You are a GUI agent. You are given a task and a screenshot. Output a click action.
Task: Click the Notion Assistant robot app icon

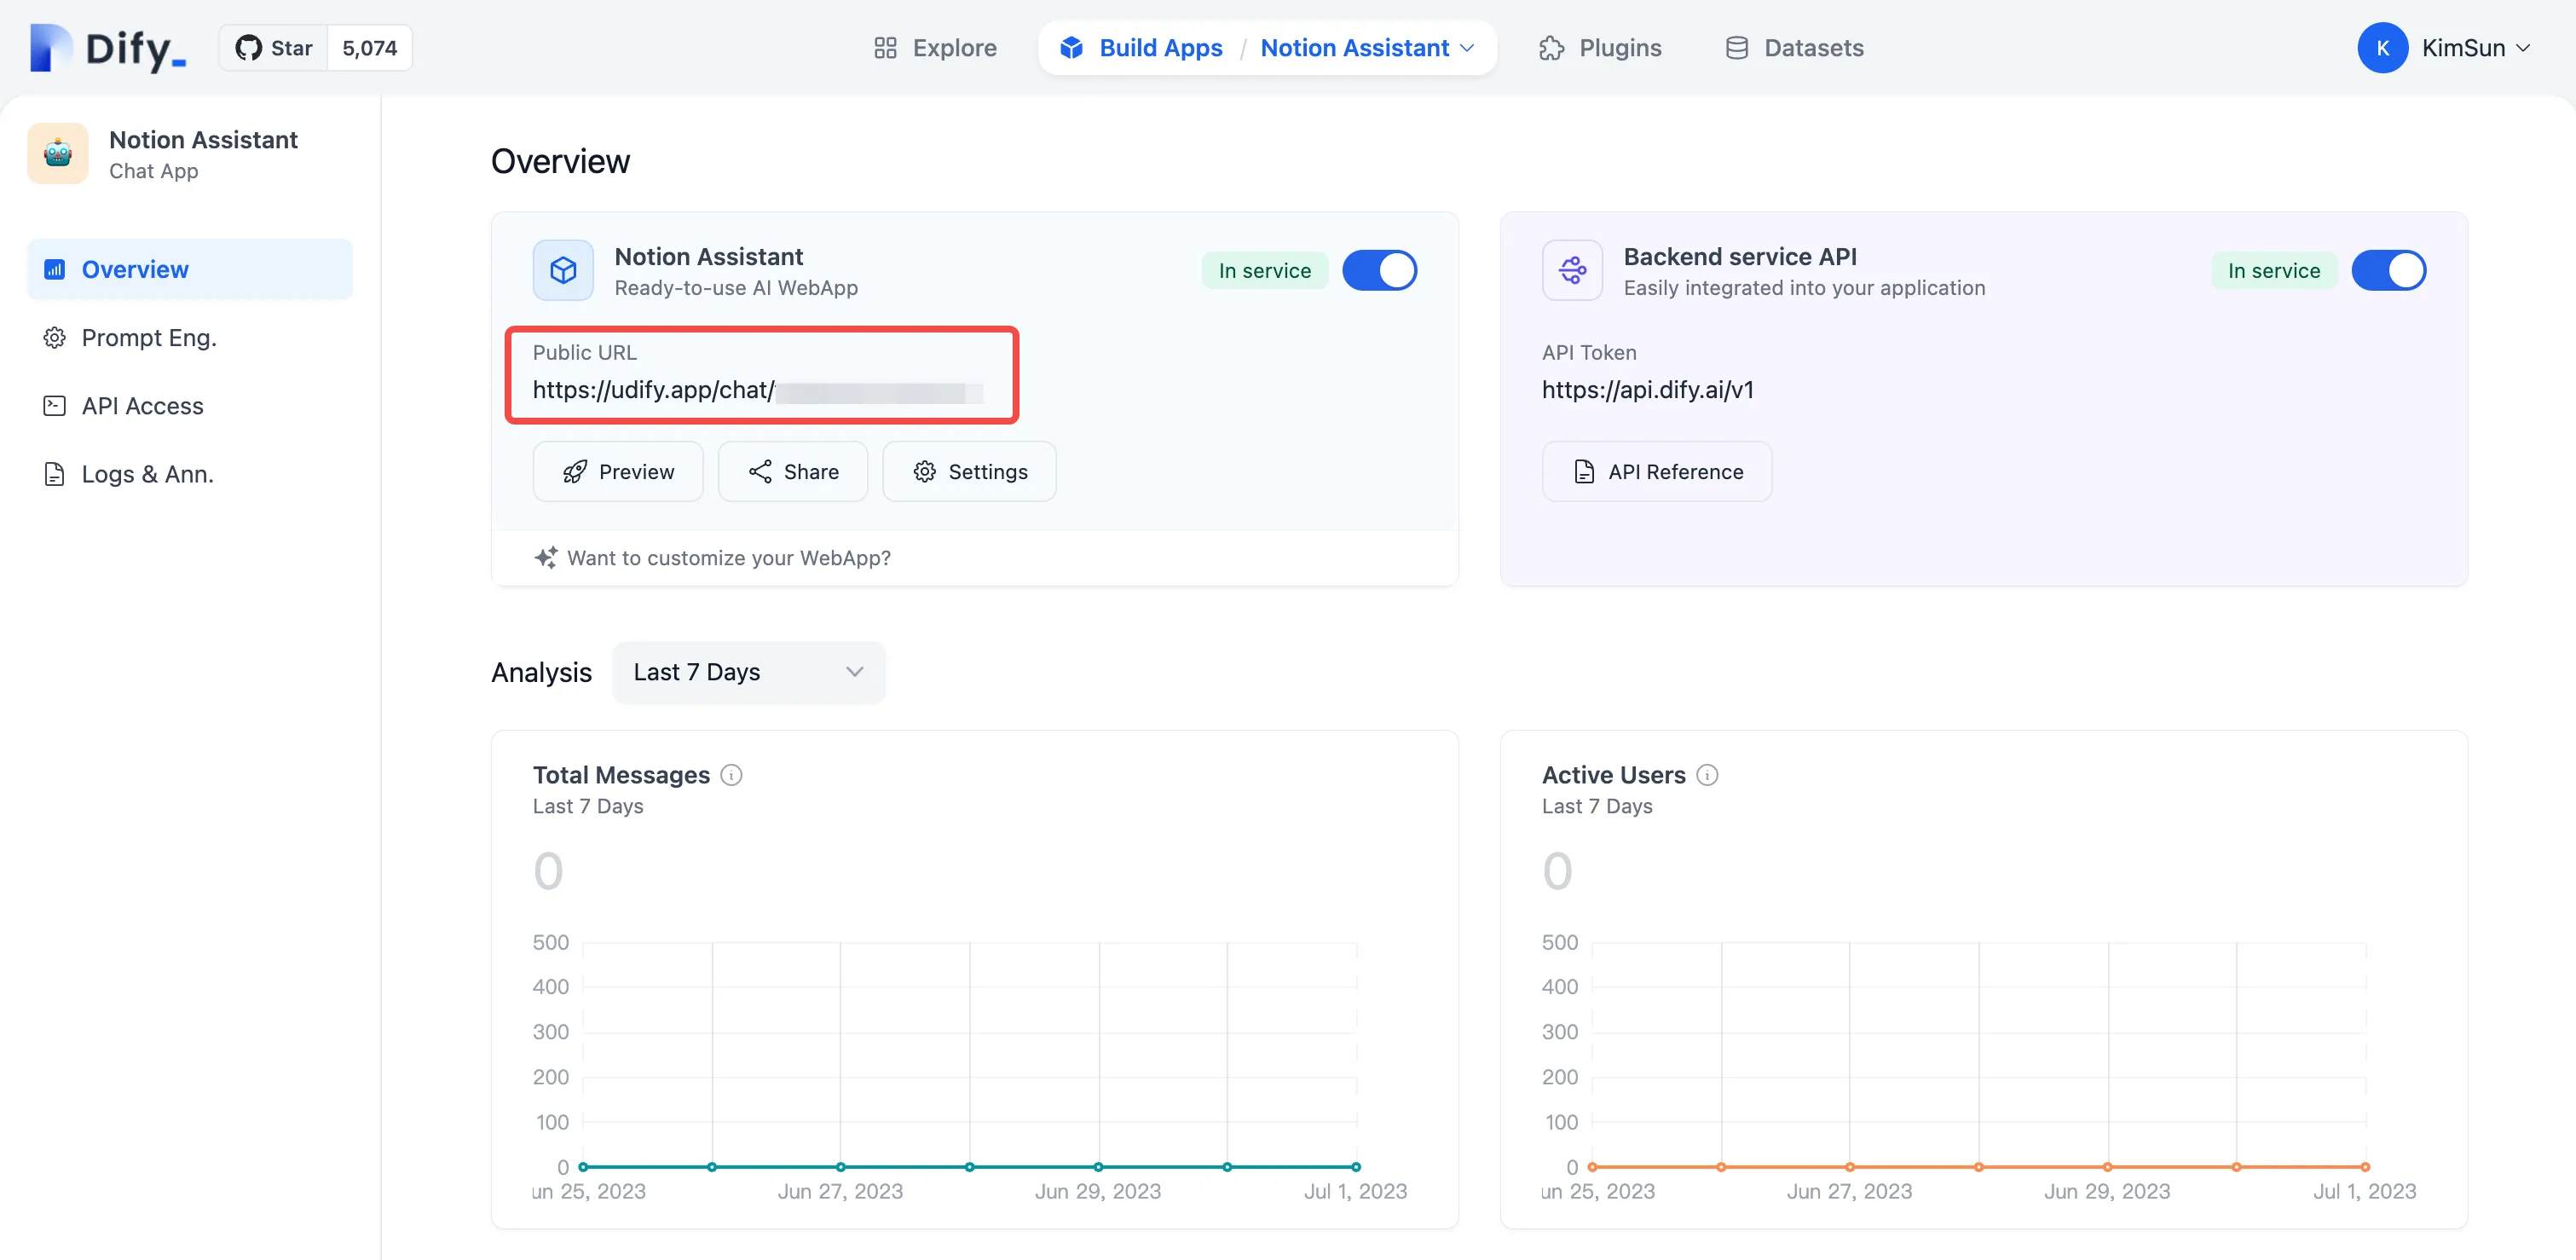click(x=58, y=154)
